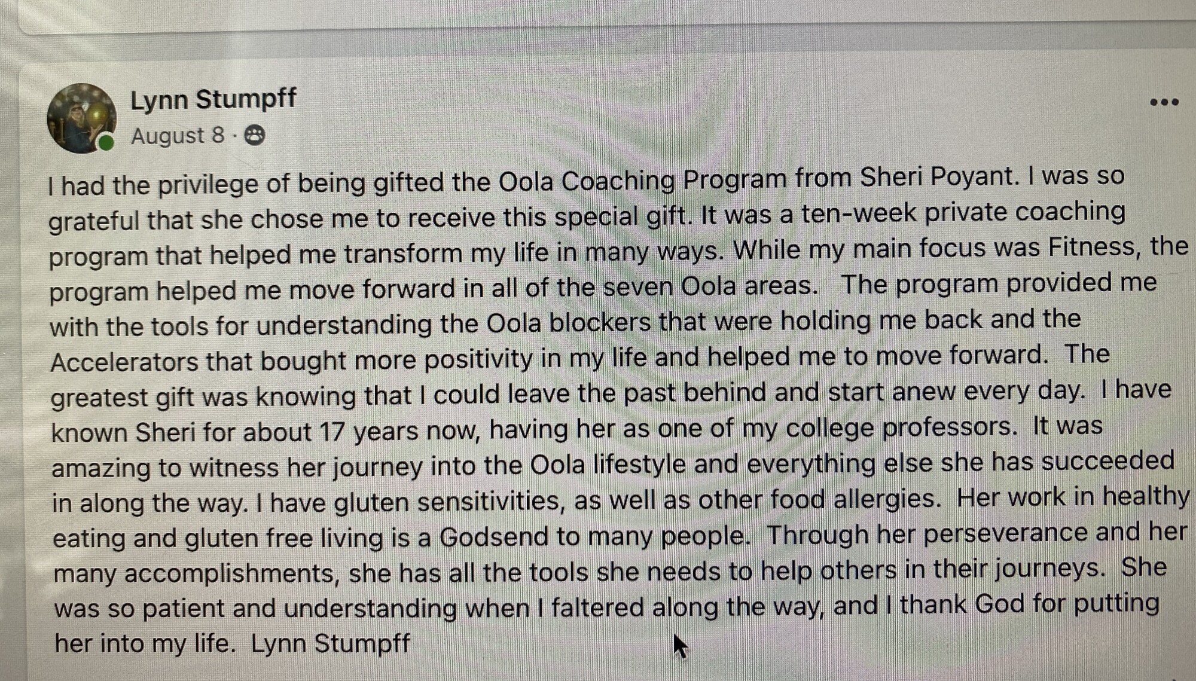Click the green online status dot

coord(106,142)
